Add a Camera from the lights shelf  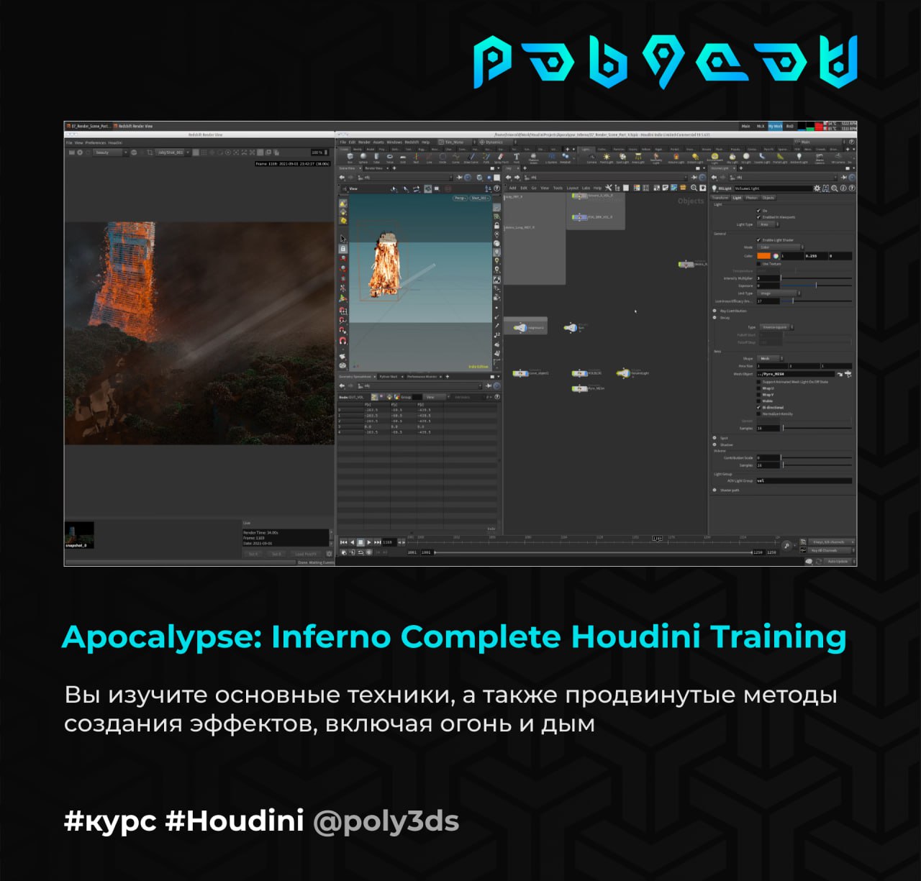coord(591,158)
